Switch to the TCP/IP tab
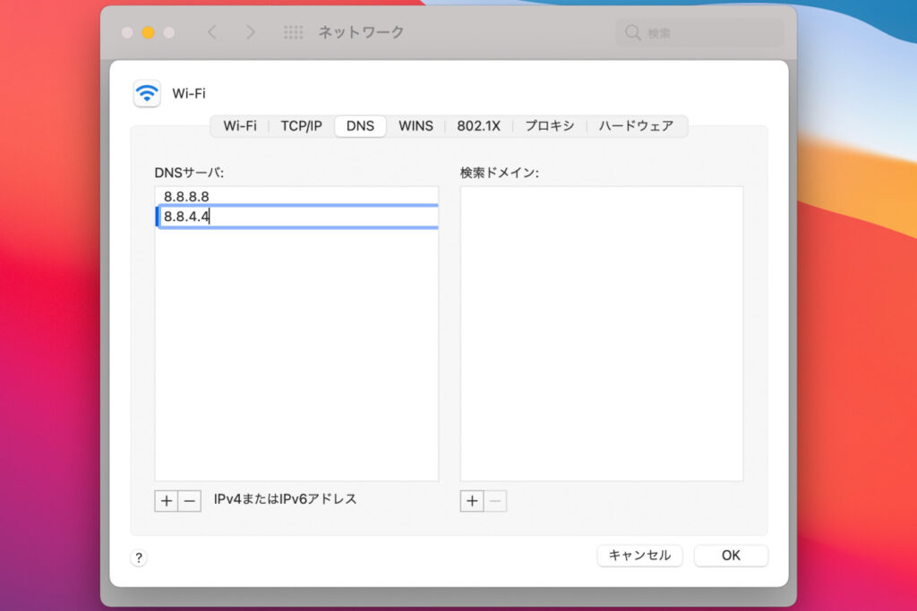The width and height of the screenshot is (917, 611). click(301, 126)
